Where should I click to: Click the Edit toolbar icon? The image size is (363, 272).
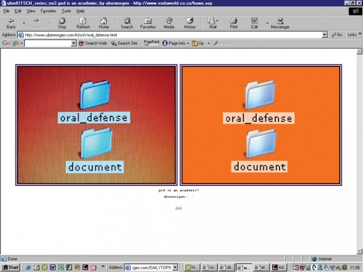click(255, 23)
